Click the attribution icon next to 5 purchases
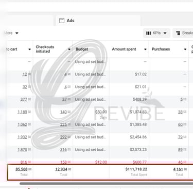 click(185, 99)
